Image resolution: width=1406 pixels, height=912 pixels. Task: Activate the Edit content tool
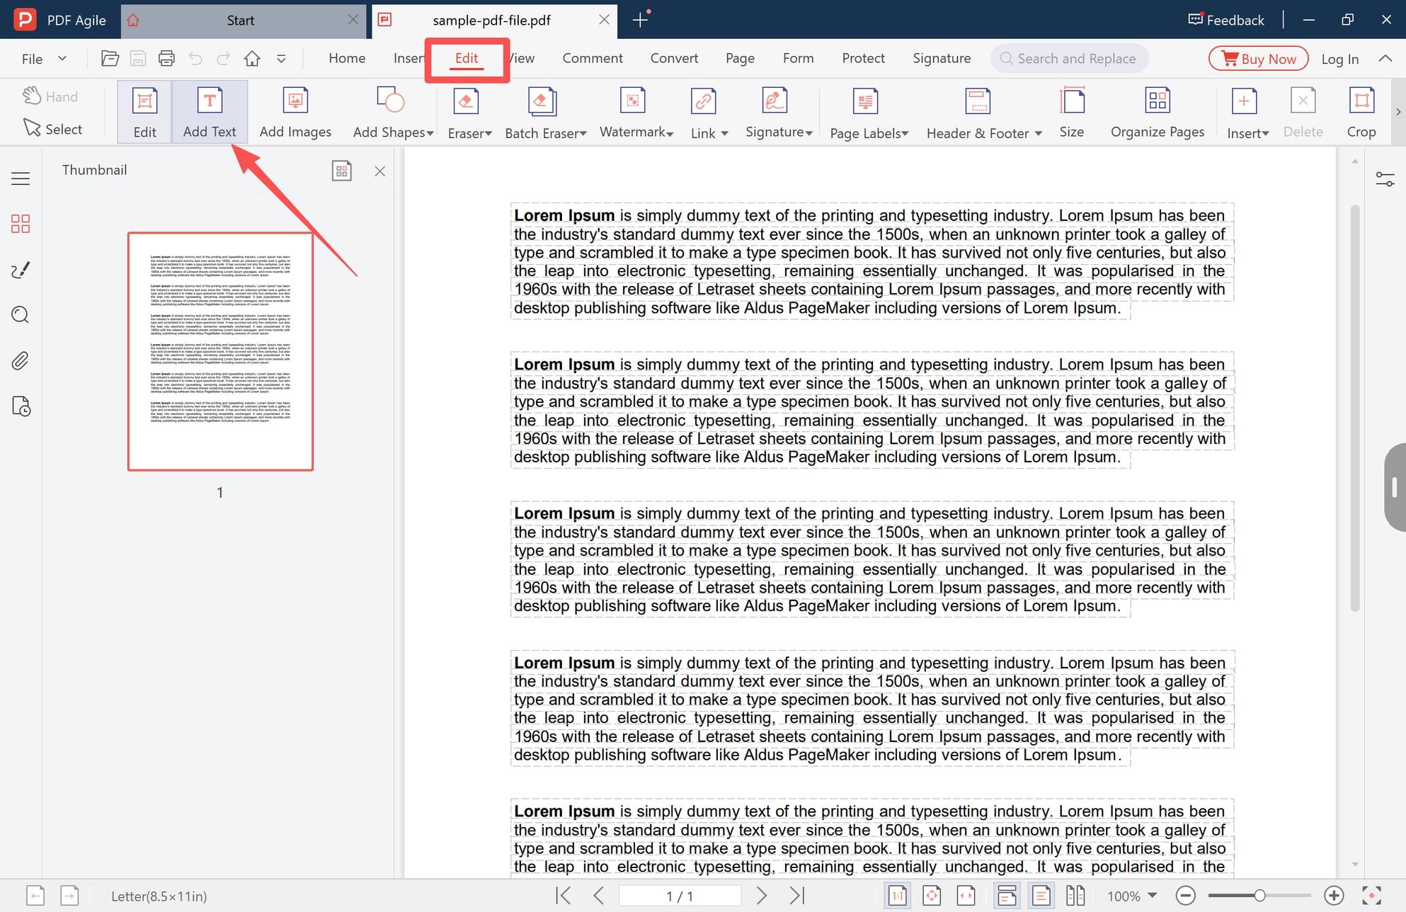[x=144, y=112]
